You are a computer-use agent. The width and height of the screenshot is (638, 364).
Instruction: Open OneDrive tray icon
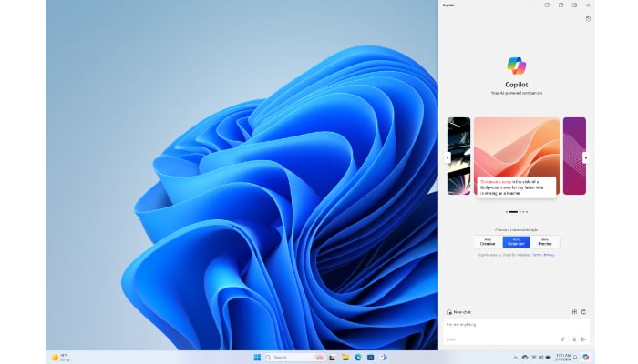click(x=525, y=357)
